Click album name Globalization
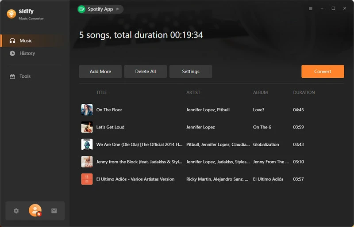The height and width of the screenshot is (227, 354). (266, 144)
